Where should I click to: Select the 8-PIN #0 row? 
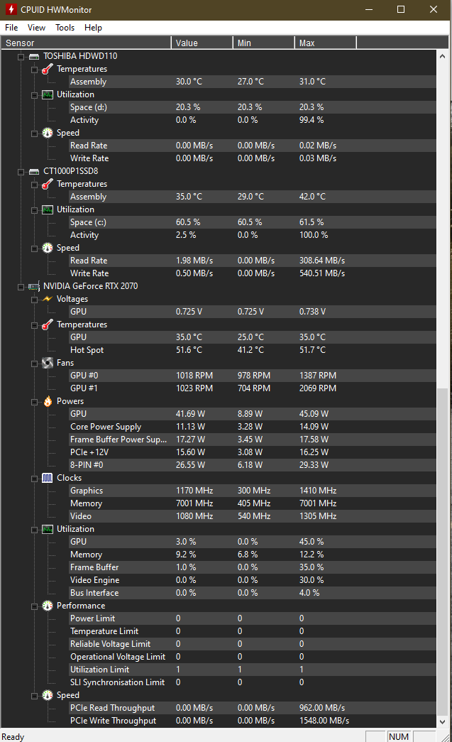pos(253,465)
